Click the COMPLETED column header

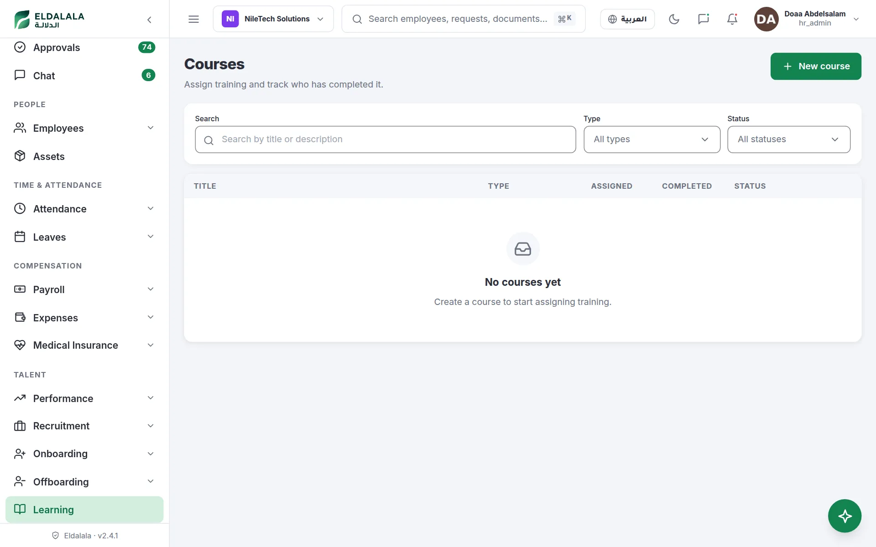tap(687, 186)
